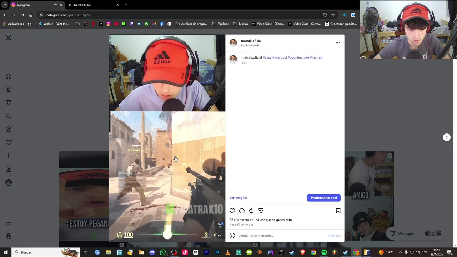Open profile avatar in Instagram sidebar
457x257 pixels.
(9, 183)
